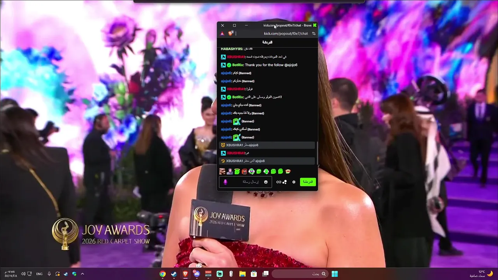Viewport: 498px width, 280px height.
Task: Click the man's face emote in quick emotes
Action: point(223,171)
